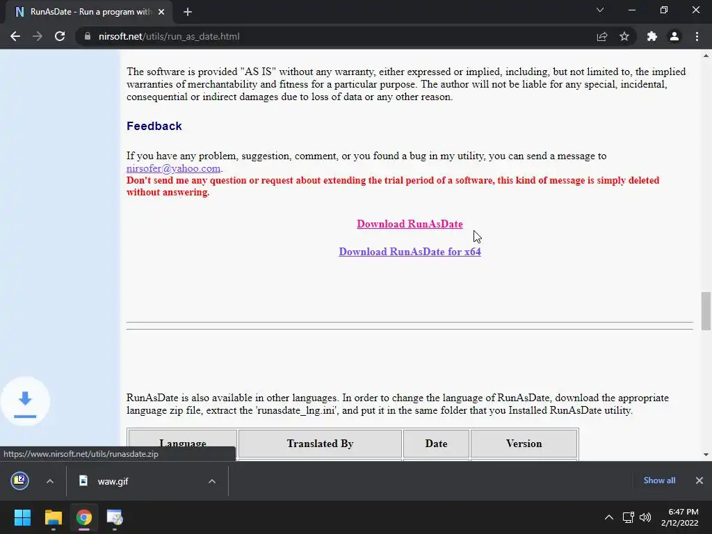Go back to the previous page
Image resolution: width=712 pixels, height=534 pixels.
click(x=15, y=36)
